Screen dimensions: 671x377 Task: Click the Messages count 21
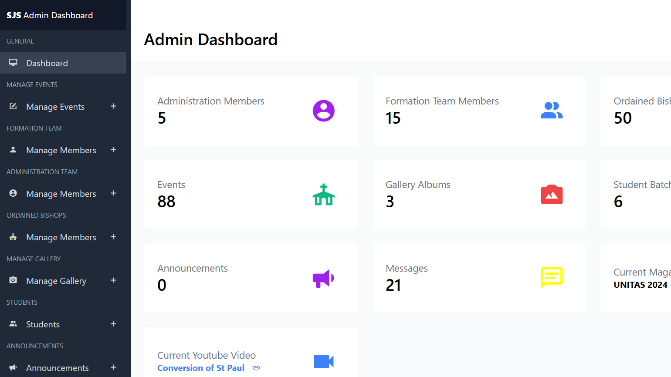[393, 285]
